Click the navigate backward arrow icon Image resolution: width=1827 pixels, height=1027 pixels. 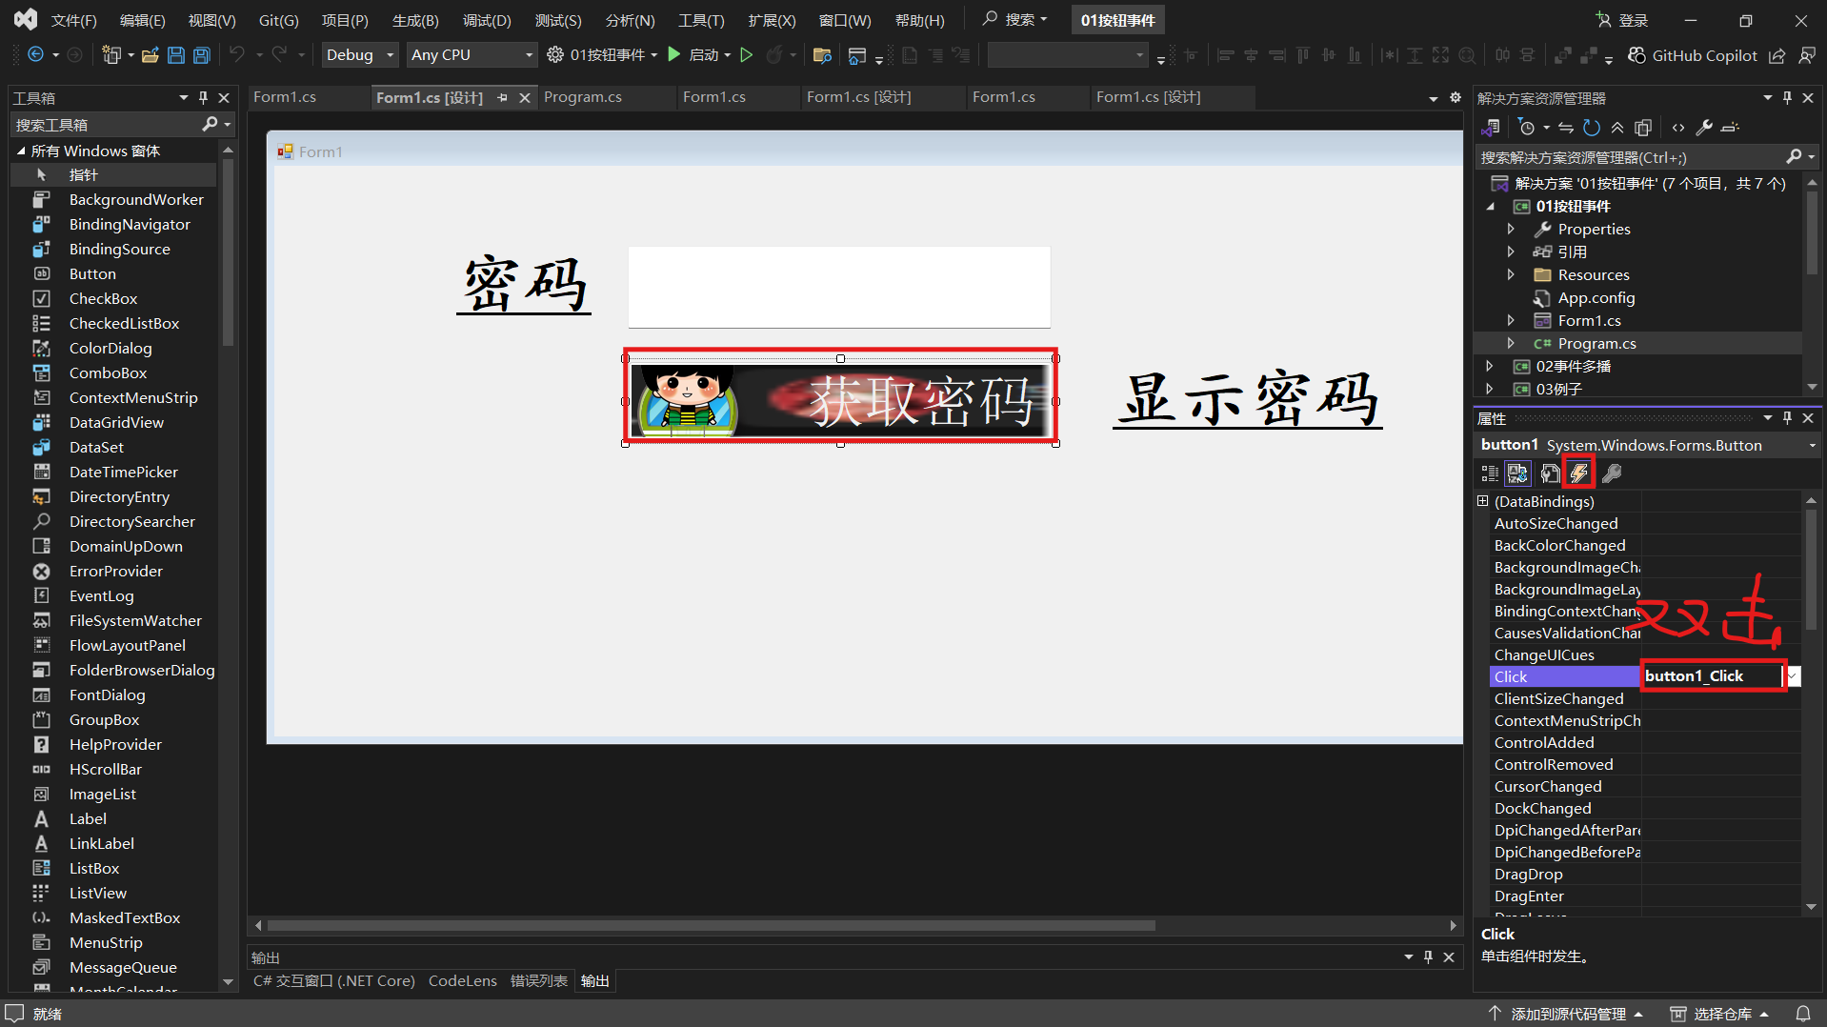pos(35,55)
